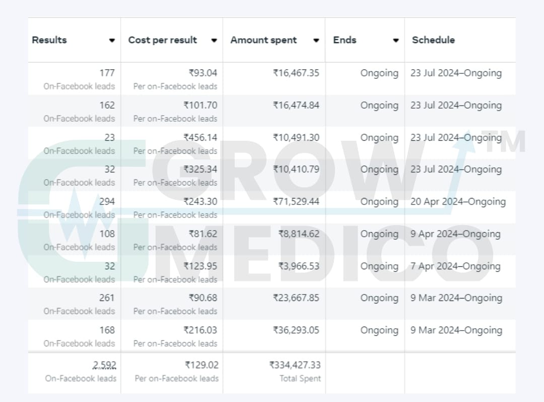The image size is (544, 402).
Task: Select the ₹456.14 cost per result cell
Action: [200, 137]
